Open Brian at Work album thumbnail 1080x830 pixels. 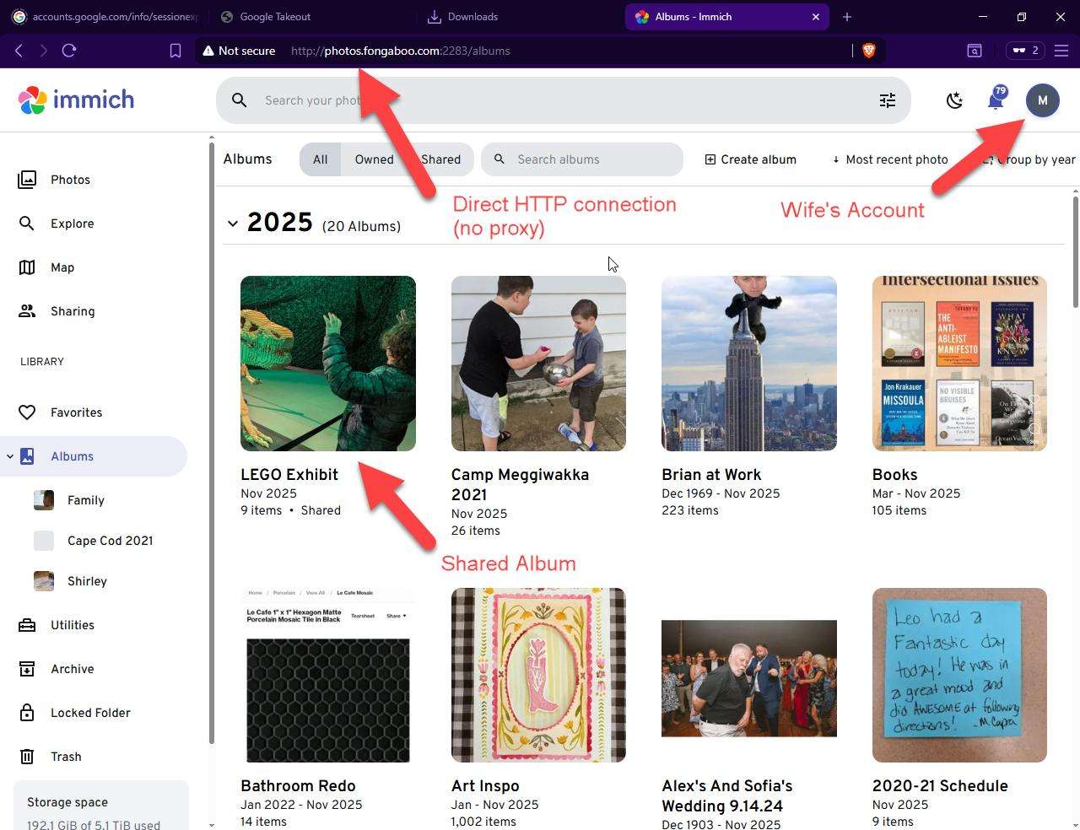pos(749,364)
